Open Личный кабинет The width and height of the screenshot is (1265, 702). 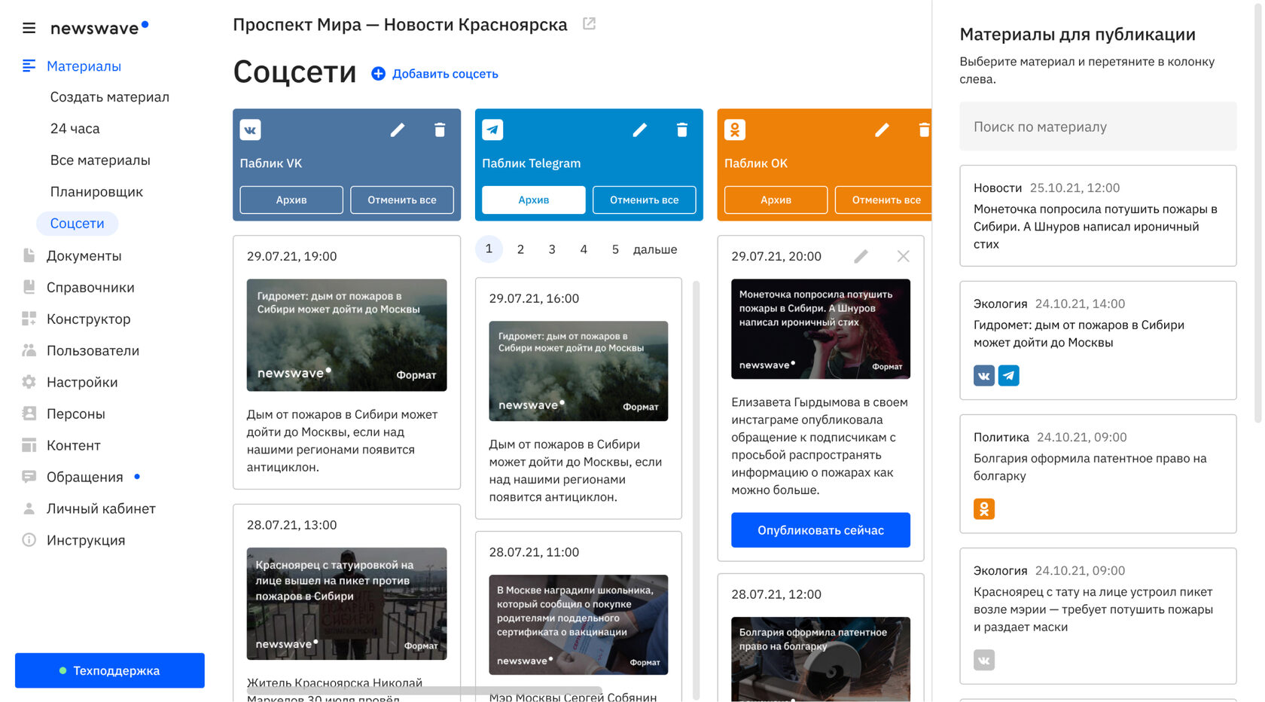click(x=101, y=509)
